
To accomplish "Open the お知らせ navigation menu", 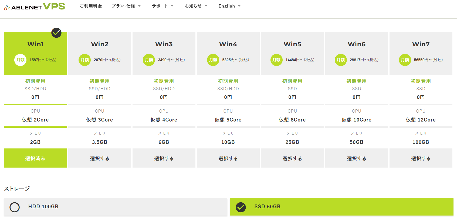I will pyautogui.click(x=196, y=6).
